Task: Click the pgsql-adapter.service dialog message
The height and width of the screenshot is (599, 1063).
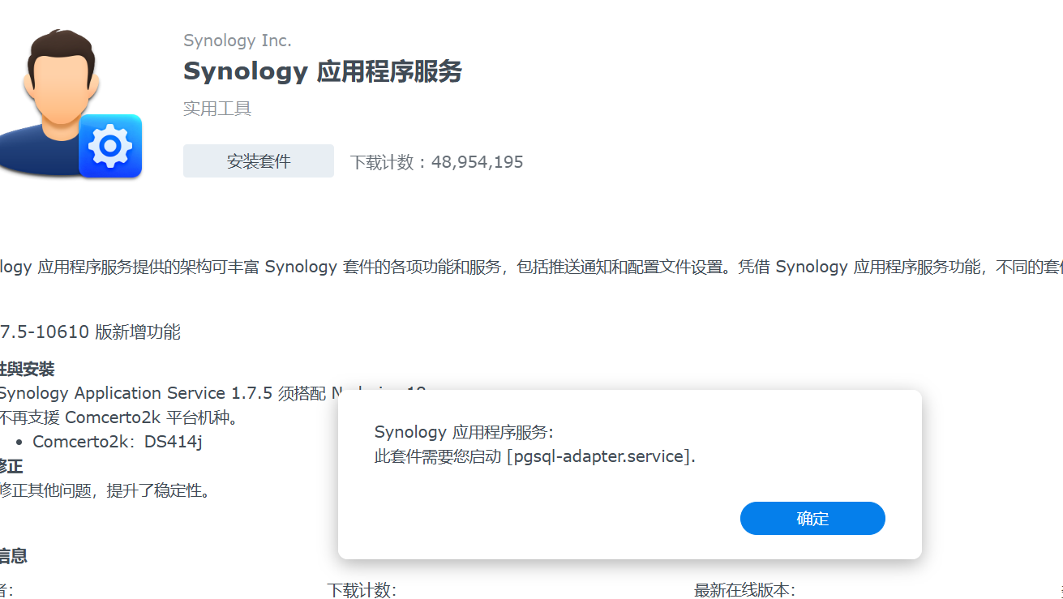Action: pos(535,456)
